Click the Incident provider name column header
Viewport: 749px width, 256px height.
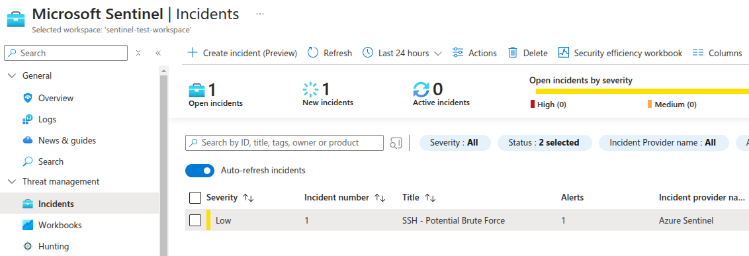click(702, 198)
